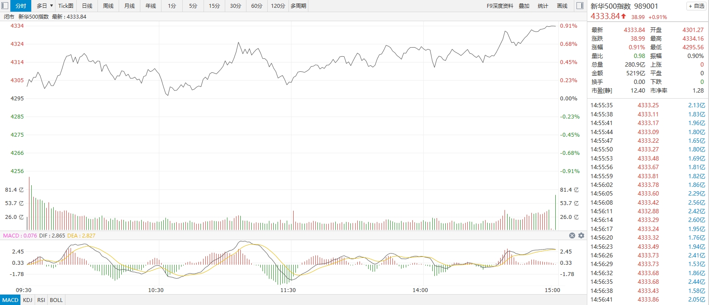The height and width of the screenshot is (305, 709).
Task: Open F9深度资料 in-depth data
Action: (x=500, y=6)
